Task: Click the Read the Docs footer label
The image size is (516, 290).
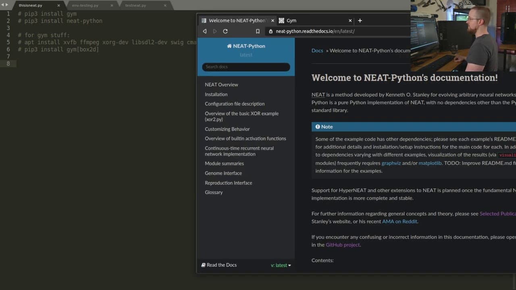Action: (x=222, y=265)
